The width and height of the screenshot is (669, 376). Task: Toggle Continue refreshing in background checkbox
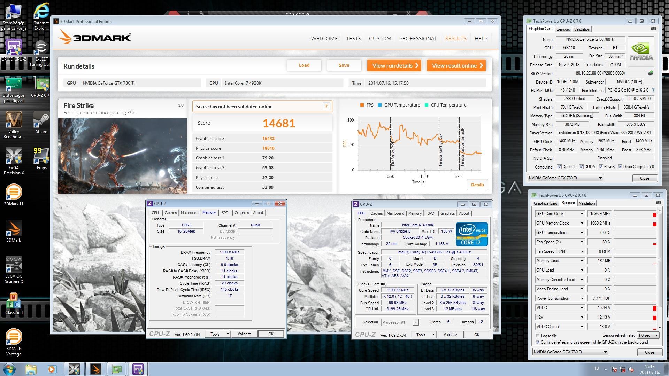[538, 342]
